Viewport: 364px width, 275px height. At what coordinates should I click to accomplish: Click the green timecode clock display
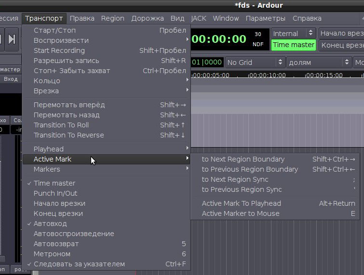point(219,39)
